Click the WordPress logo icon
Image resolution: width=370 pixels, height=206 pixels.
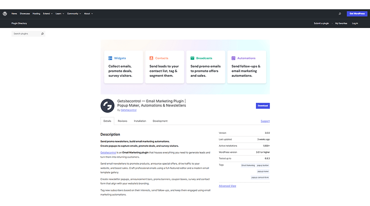[x=5, y=14]
